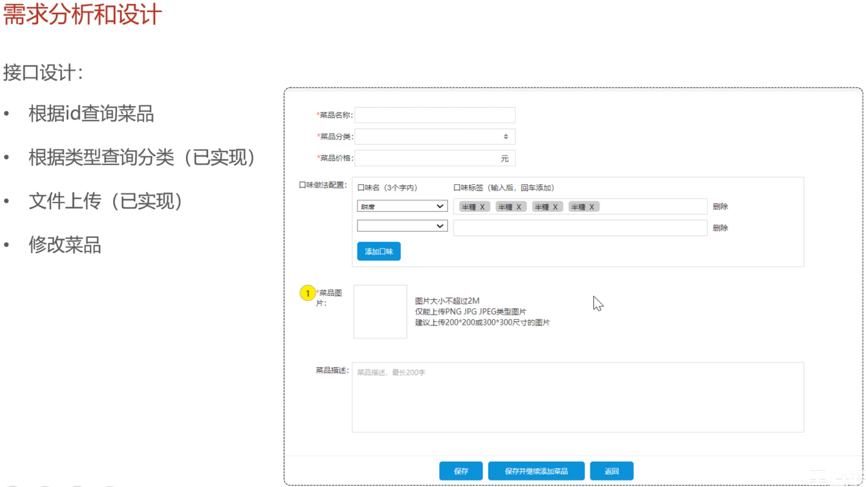
Task: Remove the second 半糖 tag via its X
Action: click(519, 207)
